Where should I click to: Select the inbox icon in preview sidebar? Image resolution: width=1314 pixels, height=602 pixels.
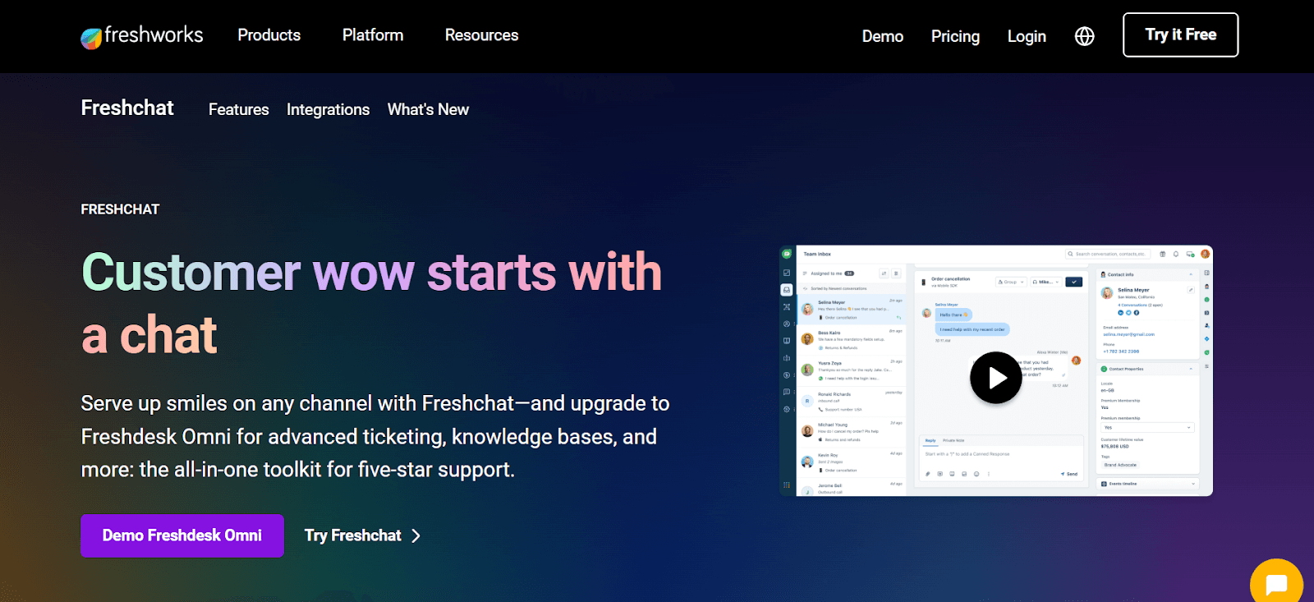coord(787,290)
